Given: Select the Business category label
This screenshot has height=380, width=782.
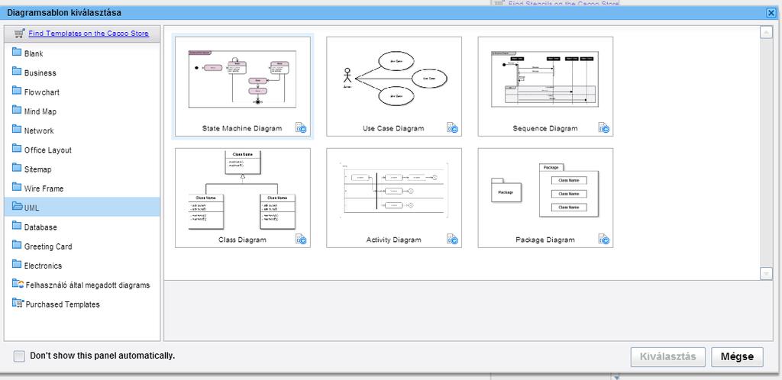Looking at the screenshot, I should pyautogui.click(x=40, y=72).
